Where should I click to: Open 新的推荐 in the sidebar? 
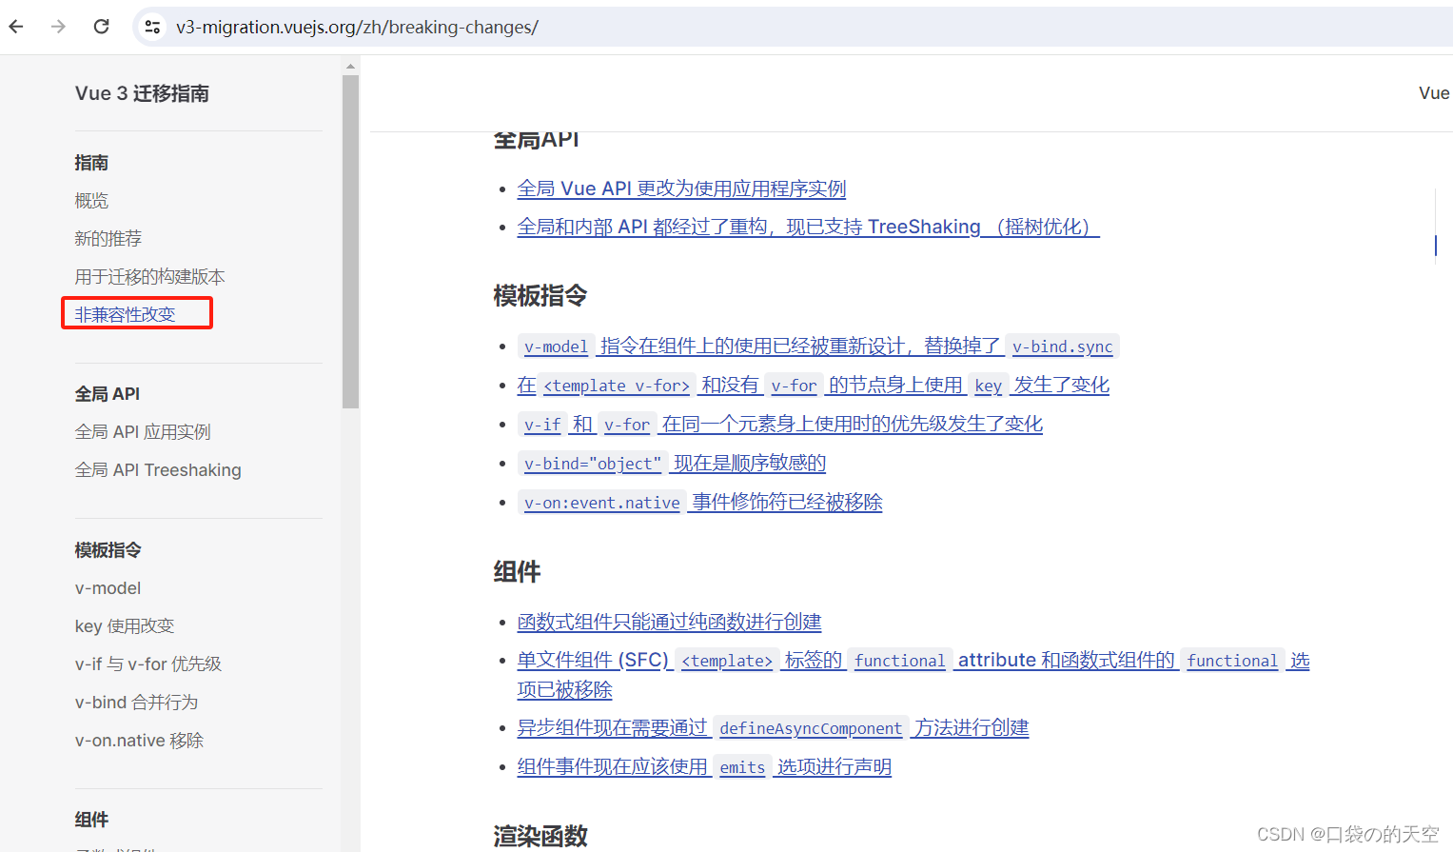click(x=108, y=239)
